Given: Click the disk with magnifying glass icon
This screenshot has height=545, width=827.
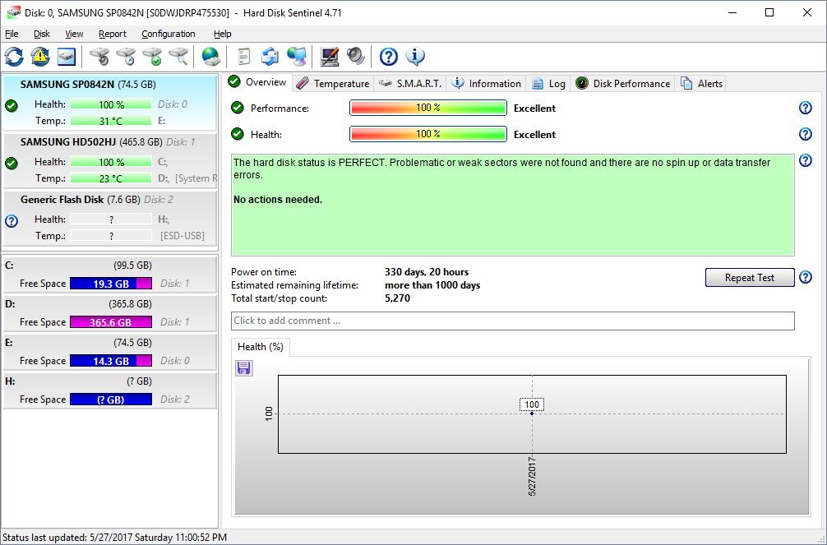Looking at the screenshot, I should (178, 57).
